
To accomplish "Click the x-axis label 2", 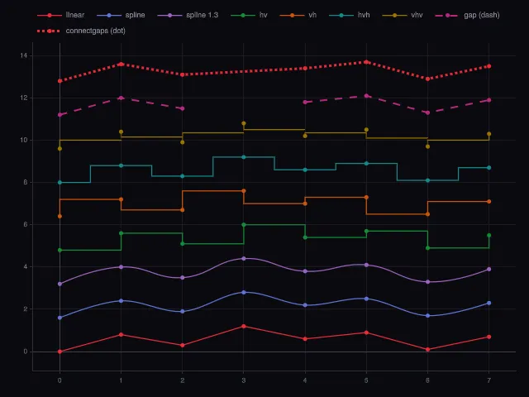I will [182, 380].
